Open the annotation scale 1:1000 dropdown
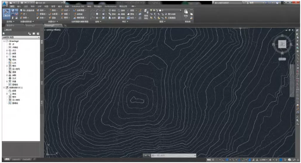Viewport: 301px width, 163px height. tap(264, 160)
